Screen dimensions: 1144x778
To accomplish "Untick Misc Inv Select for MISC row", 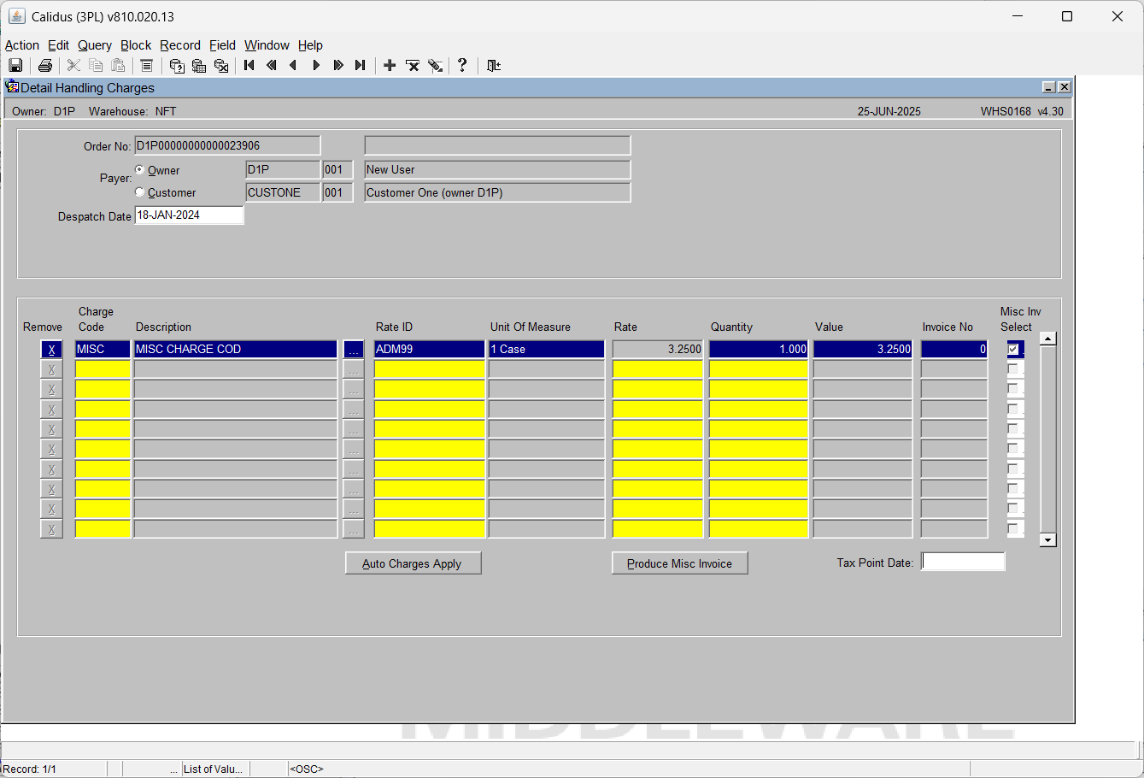I will tap(1013, 349).
